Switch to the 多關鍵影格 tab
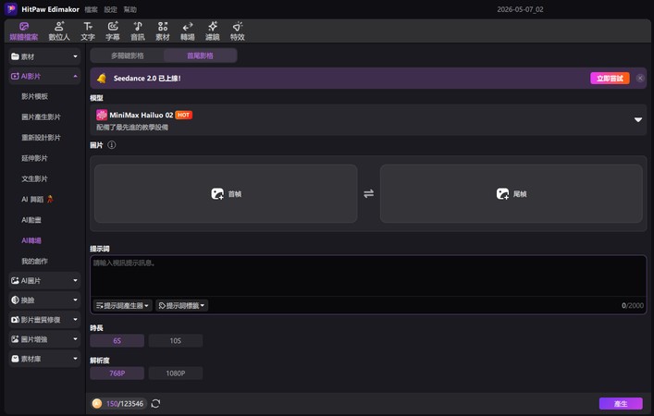The height and width of the screenshot is (416, 654). click(128, 55)
